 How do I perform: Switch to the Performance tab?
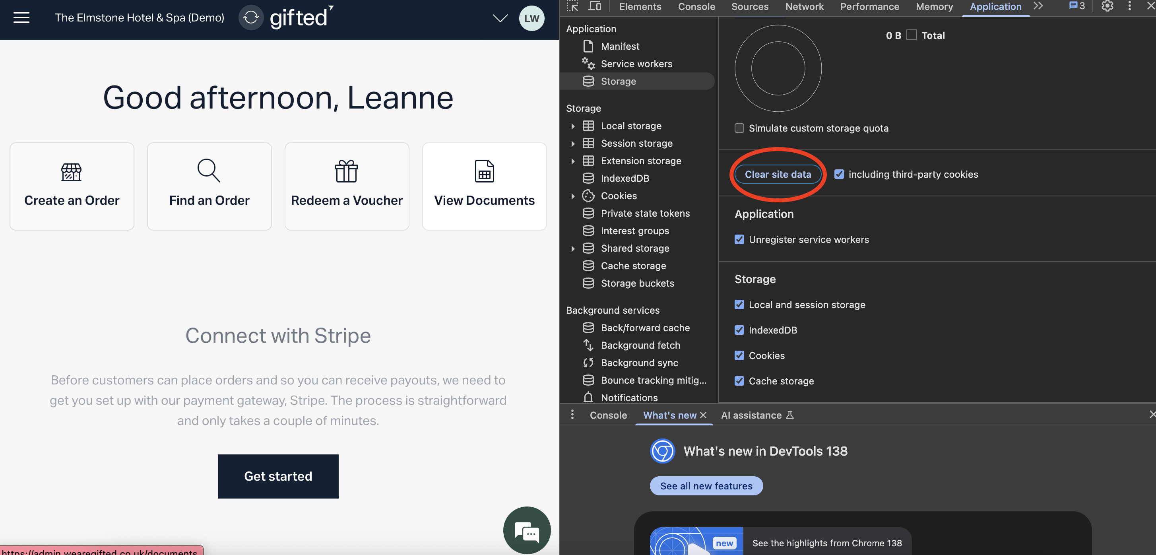click(x=869, y=6)
